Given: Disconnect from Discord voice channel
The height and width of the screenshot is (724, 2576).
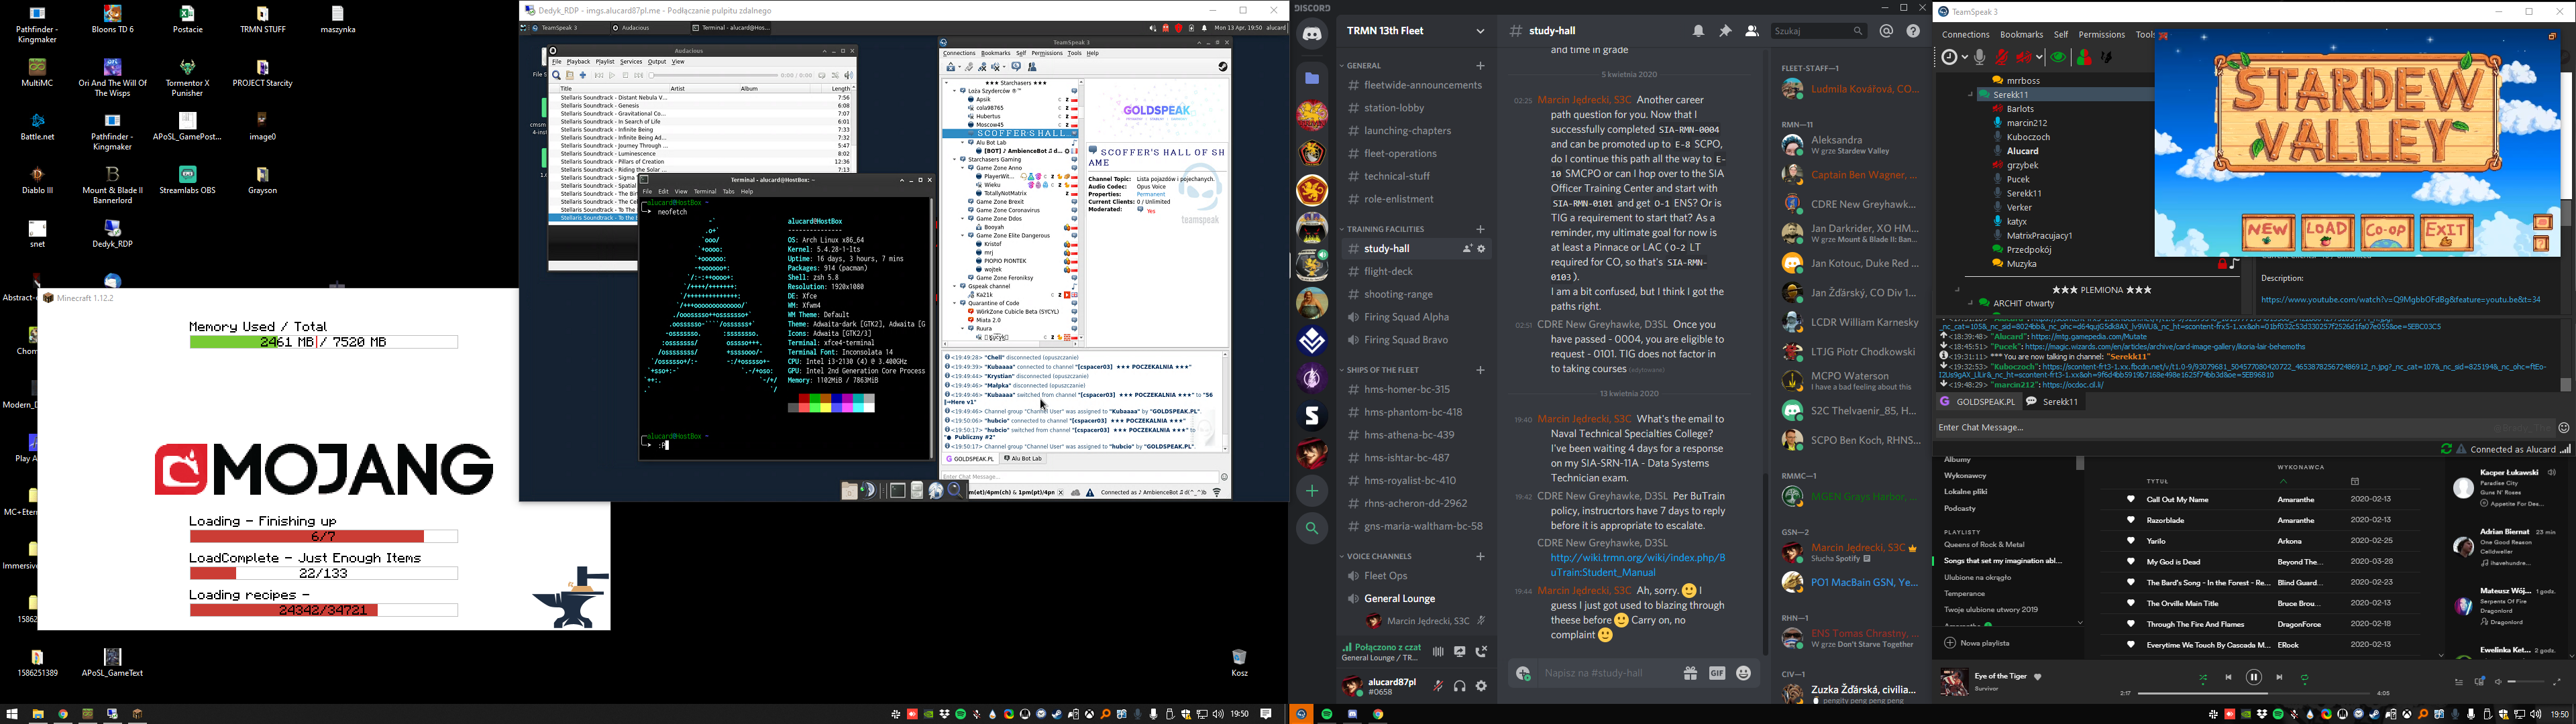Looking at the screenshot, I should (x=1481, y=652).
